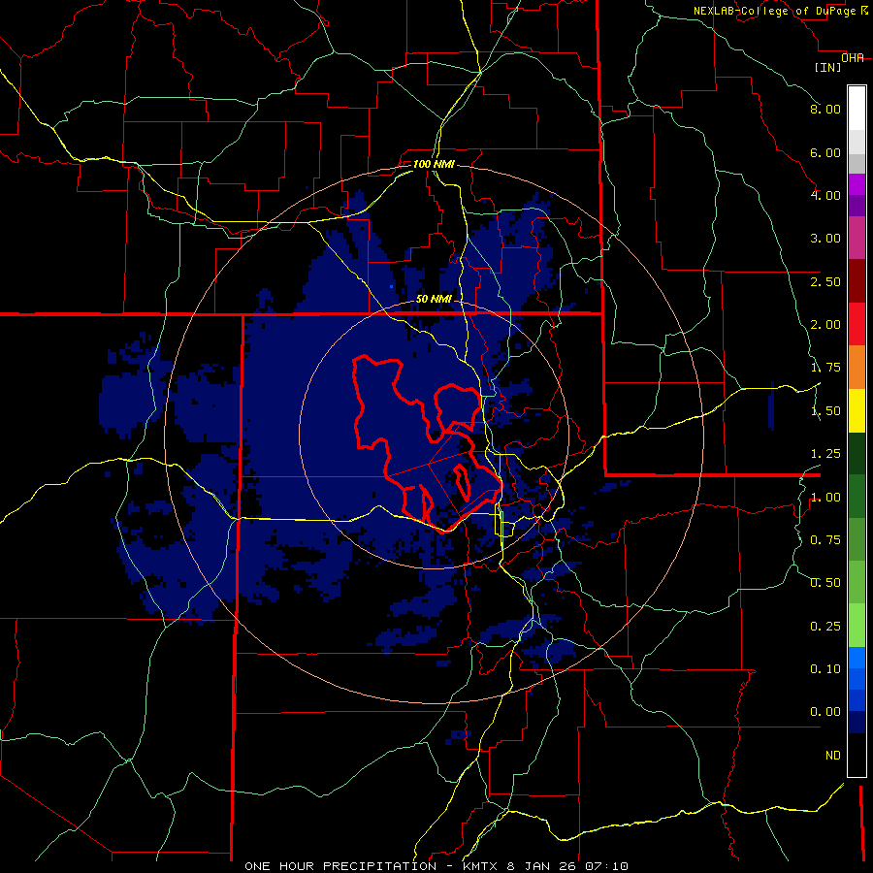Screen dimensions: 873x873
Task: Click the '3.00' legend value
Action: tap(825, 239)
